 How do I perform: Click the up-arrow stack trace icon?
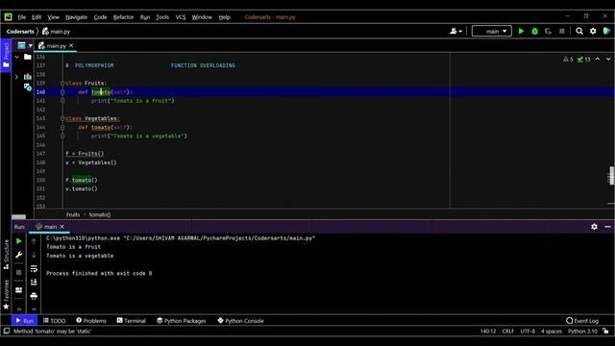pos(34,241)
